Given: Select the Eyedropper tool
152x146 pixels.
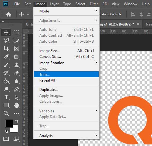Looking at the screenshot, I should point(6,57).
